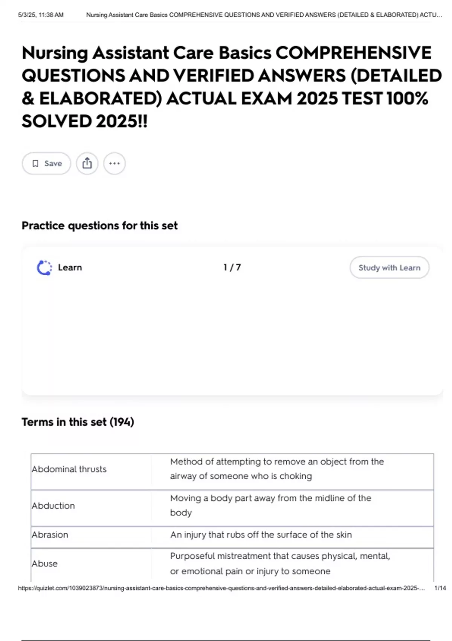This screenshot has width=452, height=641.
Task: Click the definition about midline of the body
Action: (270, 505)
